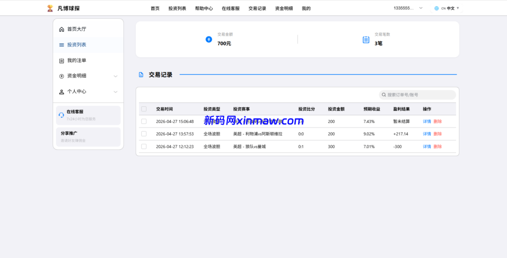Click the 700元 transaction amount value
Viewport: 507px width, 258px height.
[x=224, y=43]
